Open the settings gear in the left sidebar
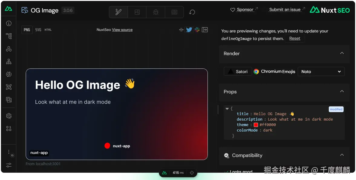The image size is (356, 180). coord(8,115)
